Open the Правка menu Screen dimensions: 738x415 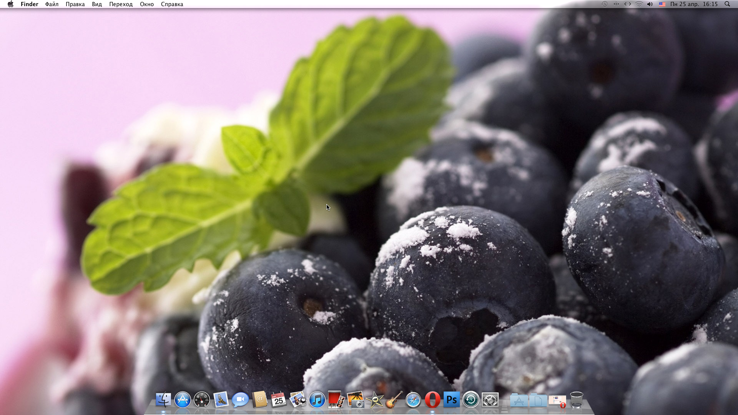75,4
